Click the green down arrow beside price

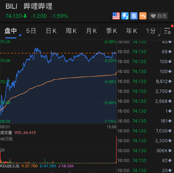tap(25, 16)
